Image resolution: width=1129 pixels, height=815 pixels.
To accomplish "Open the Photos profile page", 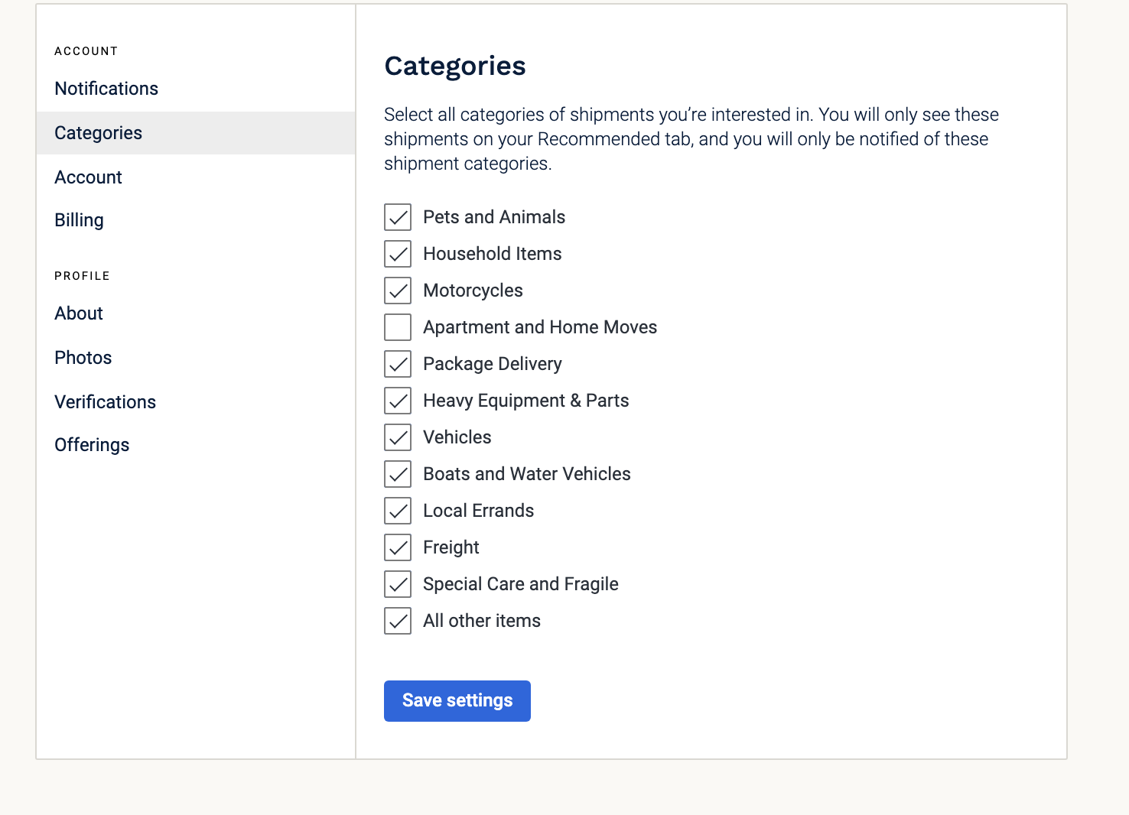I will tap(83, 358).
